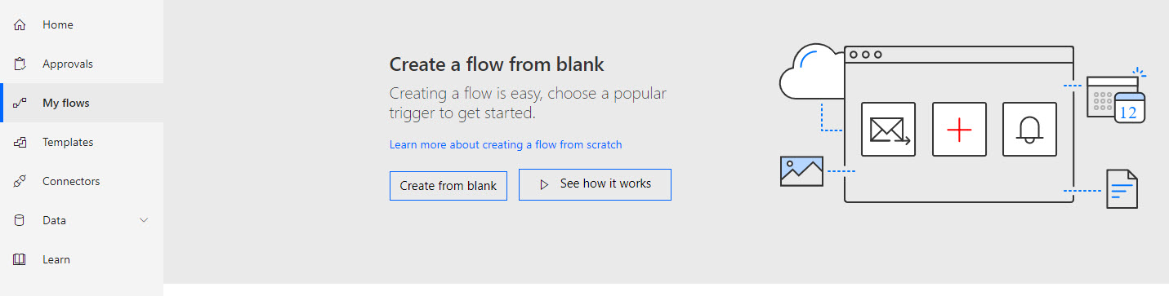Click the Create from blank button
Image resolution: width=1169 pixels, height=296 pixels.
point(448,186)
